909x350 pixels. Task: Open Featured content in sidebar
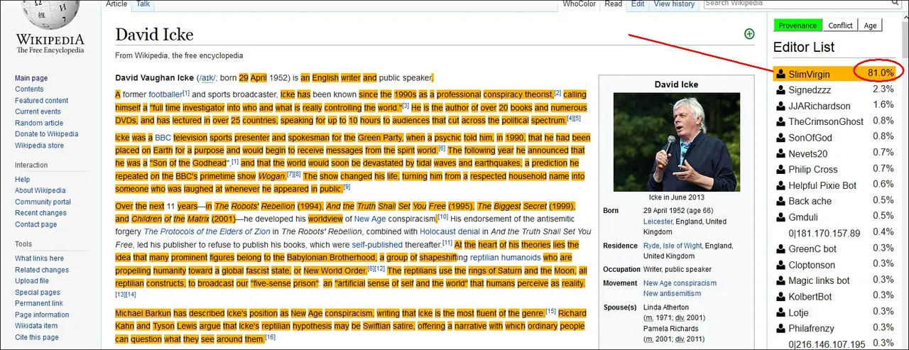coord(42,101)
